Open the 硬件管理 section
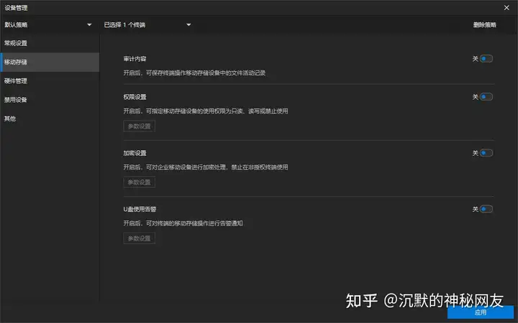Viewport: 518px width, 323px height. (50, 81)
